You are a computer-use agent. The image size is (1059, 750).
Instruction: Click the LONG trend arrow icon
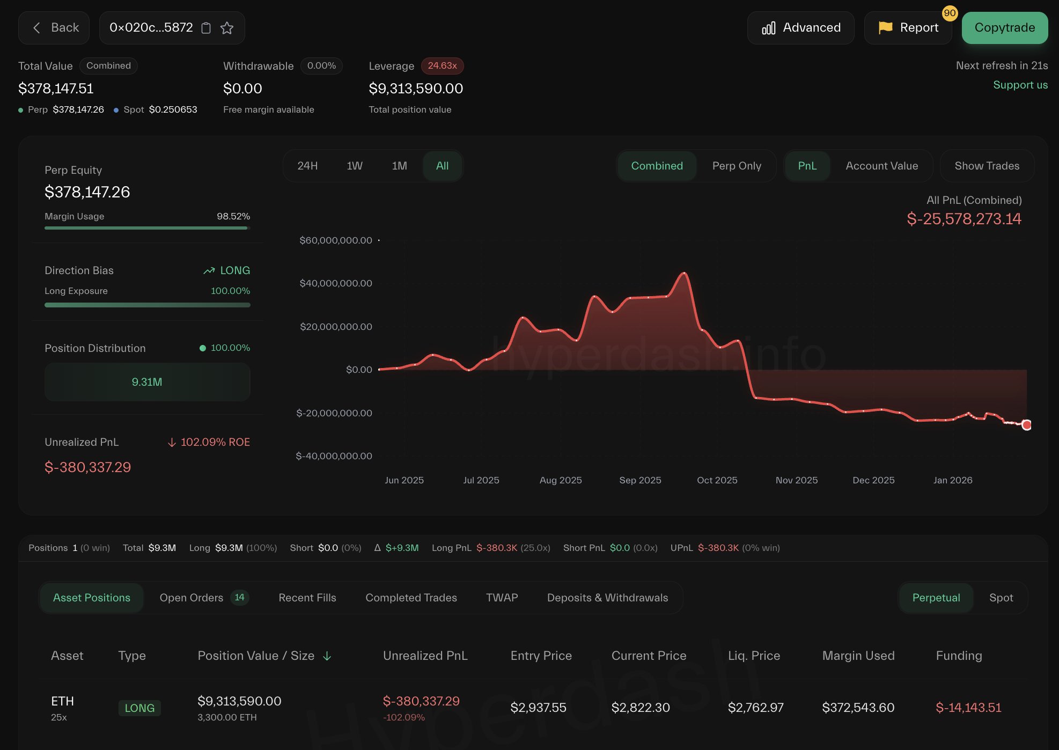pyautogui.click(x=209, y=271)
